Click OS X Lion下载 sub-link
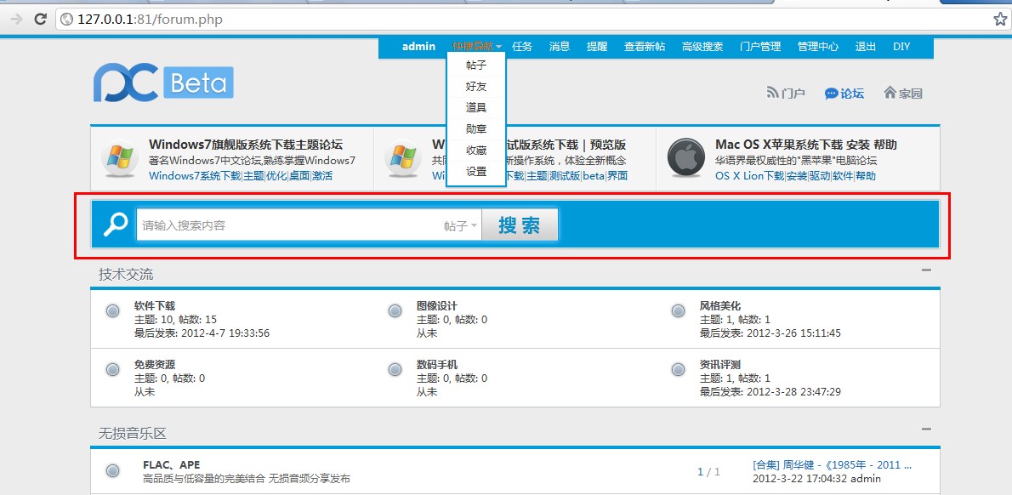The height and width of the screenshot is (495, 1012). (x=749, y=175)
